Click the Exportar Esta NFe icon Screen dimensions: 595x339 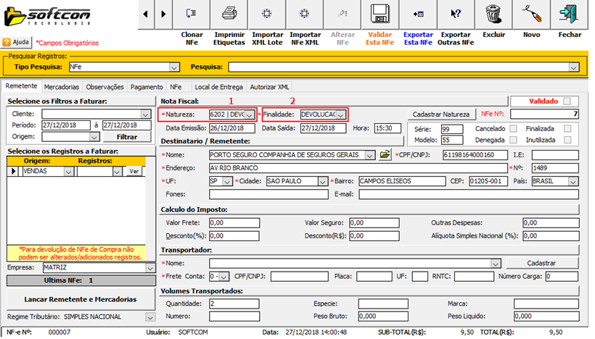418,14
